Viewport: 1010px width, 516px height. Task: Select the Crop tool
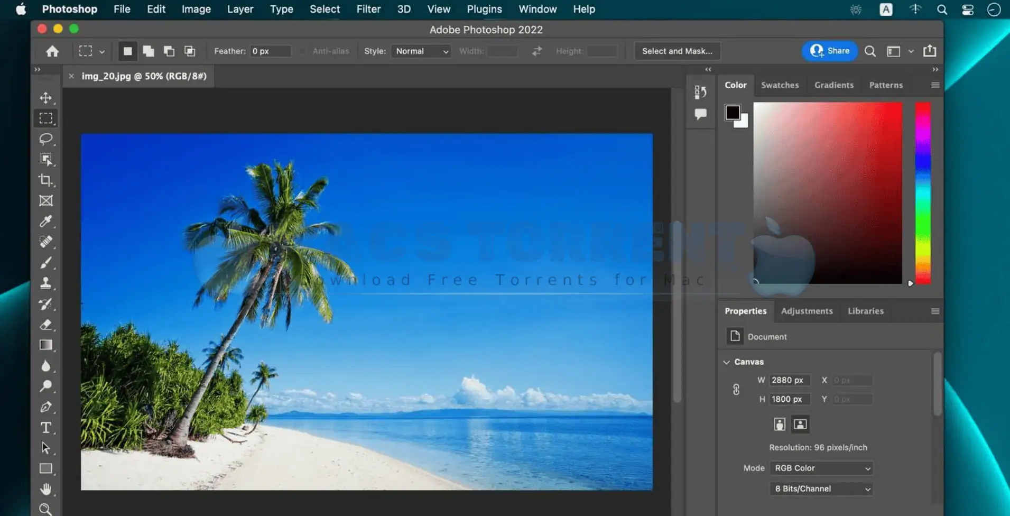[x=46, y=180]
